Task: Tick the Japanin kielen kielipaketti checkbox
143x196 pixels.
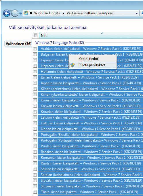Action: pyautogui.click(x=35, y=83)
